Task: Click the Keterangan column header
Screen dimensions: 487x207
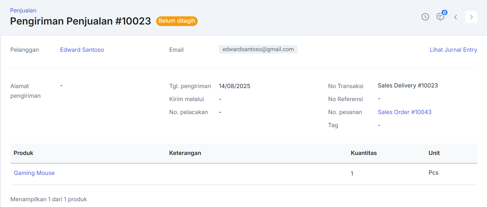Action: tap(185, 153)
